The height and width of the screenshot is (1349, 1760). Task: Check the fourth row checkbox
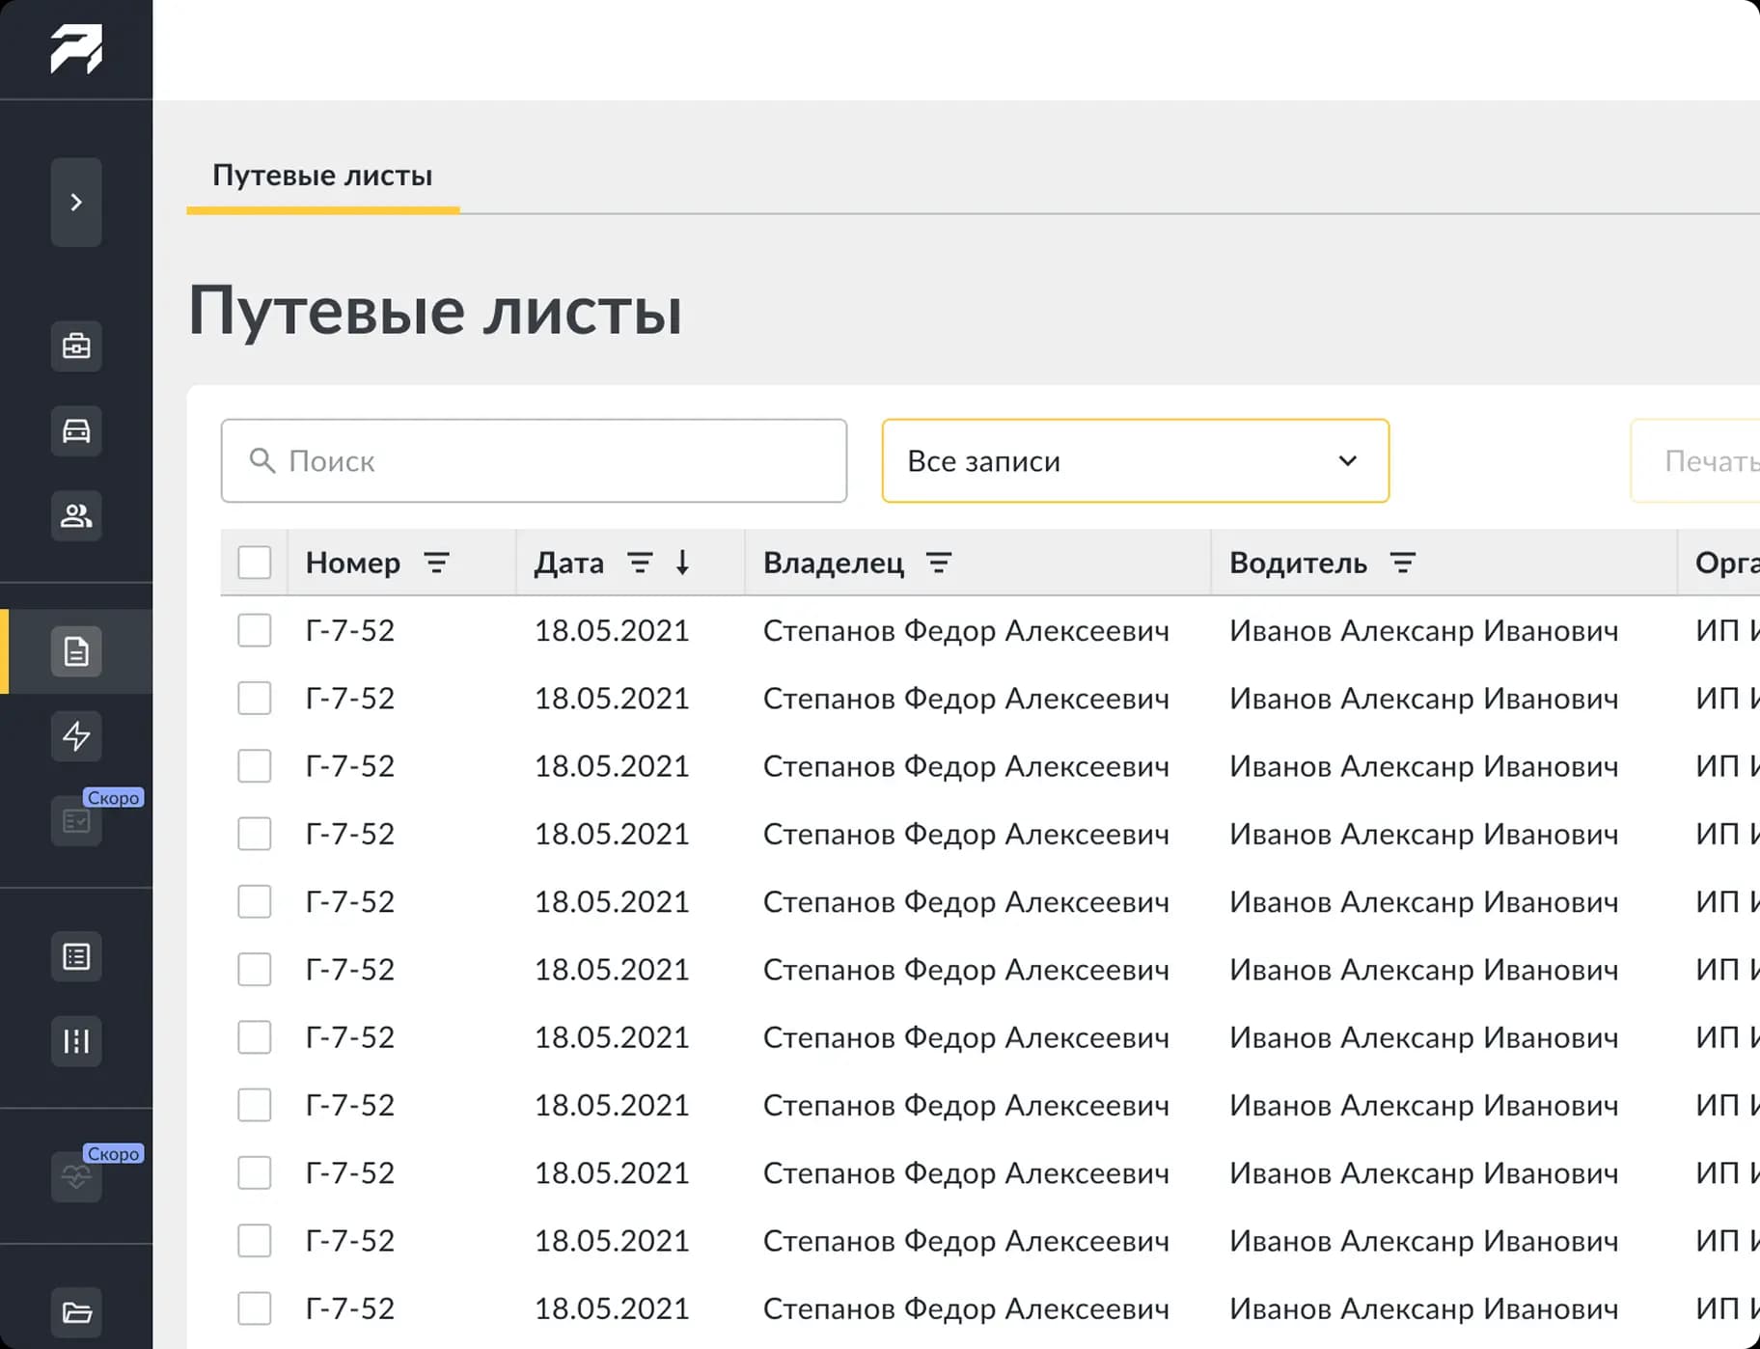pyautogui.click(x=255, y=834)
